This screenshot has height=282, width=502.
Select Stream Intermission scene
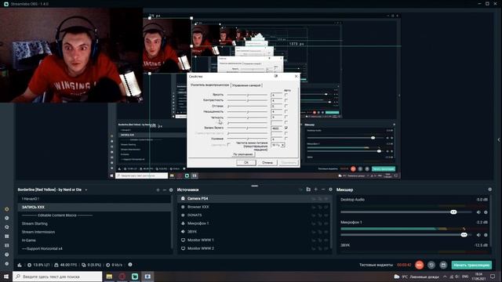94,232
